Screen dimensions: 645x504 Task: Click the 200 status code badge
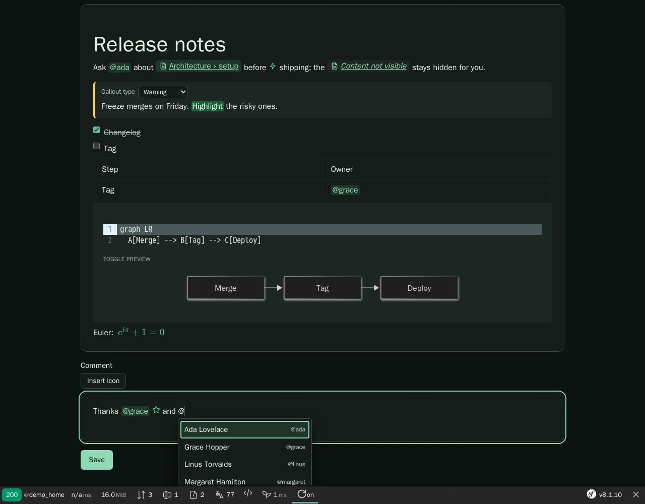point(12,495)
